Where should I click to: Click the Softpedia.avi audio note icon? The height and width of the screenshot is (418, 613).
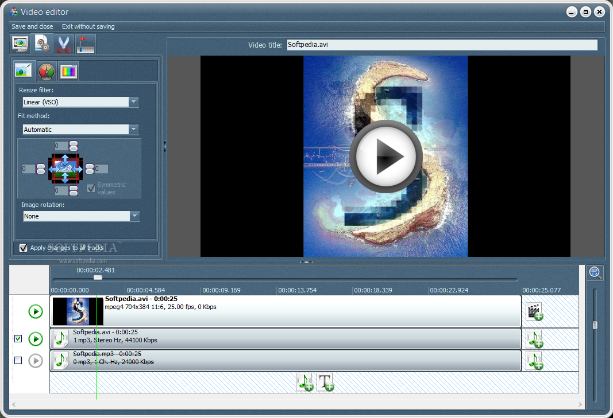coord(60,339)
